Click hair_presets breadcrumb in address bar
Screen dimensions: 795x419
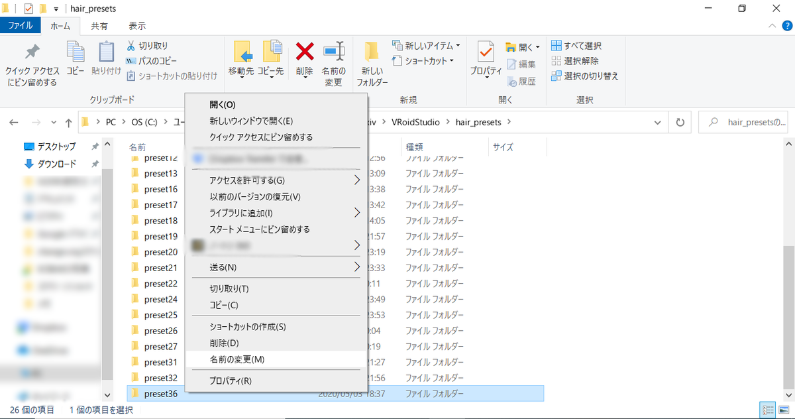[478, 123]
